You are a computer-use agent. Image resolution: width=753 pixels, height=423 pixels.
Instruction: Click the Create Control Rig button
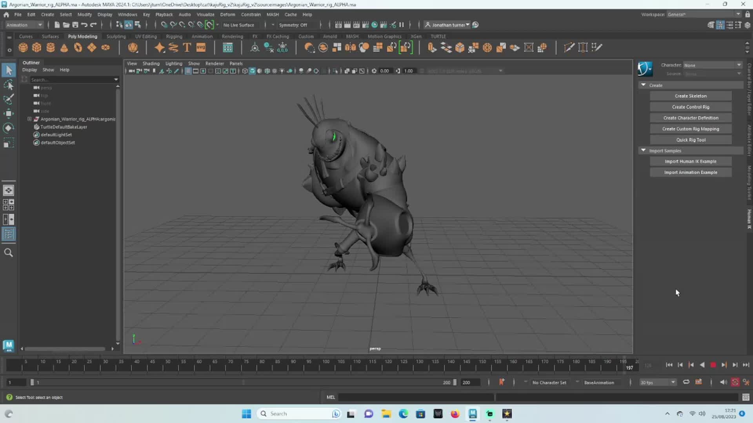(x=690, y=107)
